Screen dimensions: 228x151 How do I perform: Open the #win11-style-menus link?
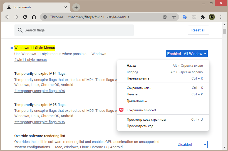31,60
